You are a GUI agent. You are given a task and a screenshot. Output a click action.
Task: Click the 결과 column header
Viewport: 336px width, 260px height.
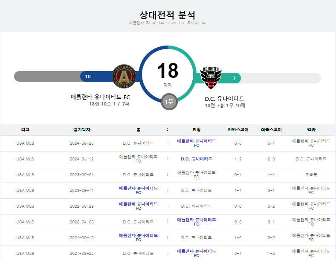(311, 129)
